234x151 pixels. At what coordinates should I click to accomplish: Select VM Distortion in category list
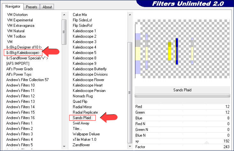tap(17, 15)
